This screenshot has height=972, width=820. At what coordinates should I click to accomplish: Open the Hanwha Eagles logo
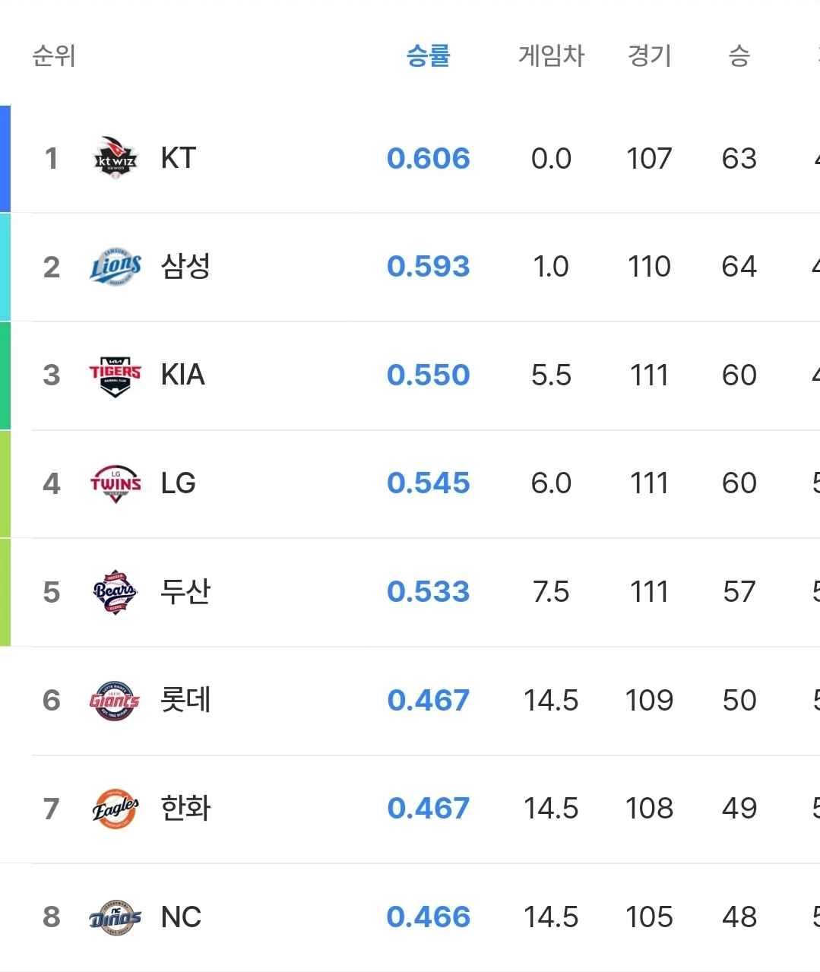click(x=116, y=809)
